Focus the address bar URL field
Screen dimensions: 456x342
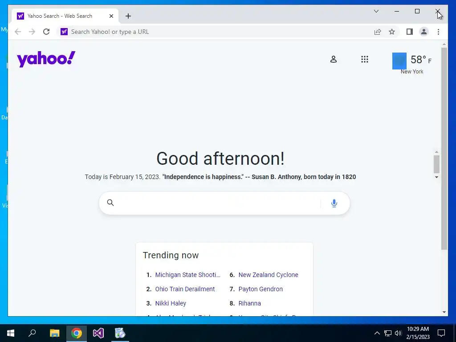click(x=215, y=32)
